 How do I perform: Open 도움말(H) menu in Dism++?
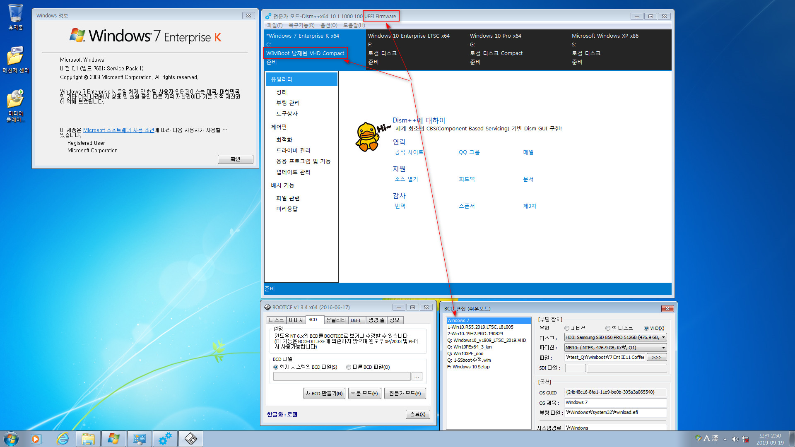tap(354, 25)
